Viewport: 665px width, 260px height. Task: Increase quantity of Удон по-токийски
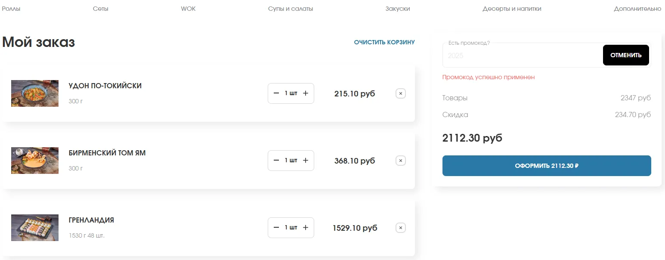coord(306,93)
